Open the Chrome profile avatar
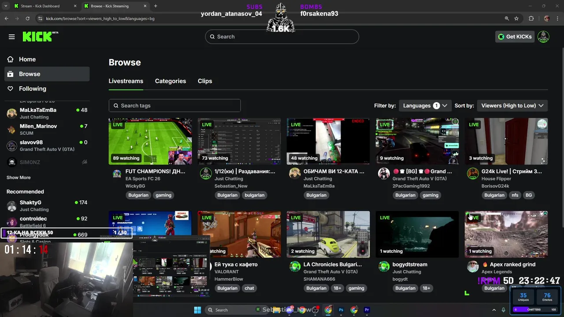Viewport: 564px width, 317px height. [x=547, y=18]
